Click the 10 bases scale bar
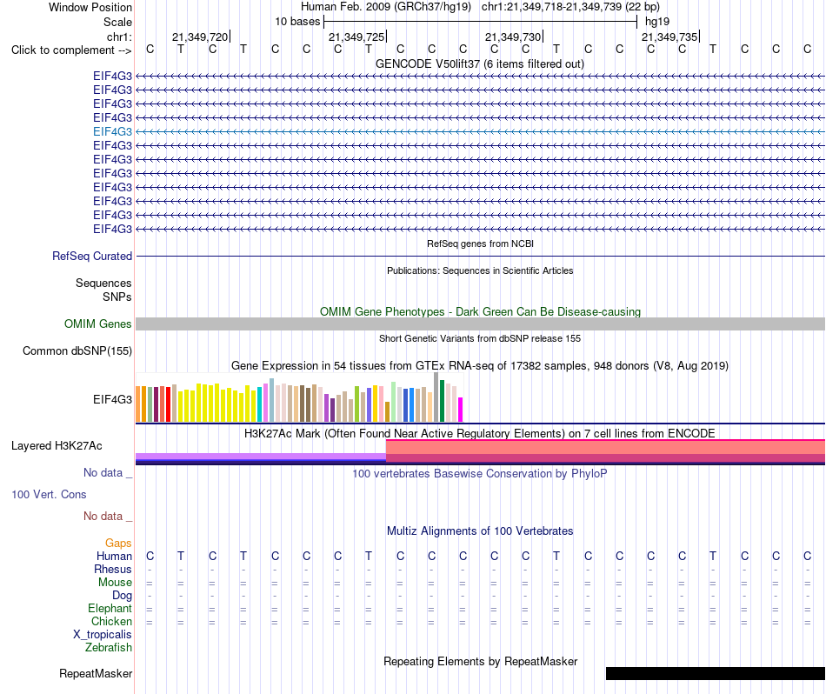The height and width of the screenshot is (694, 826). [481, 22]
